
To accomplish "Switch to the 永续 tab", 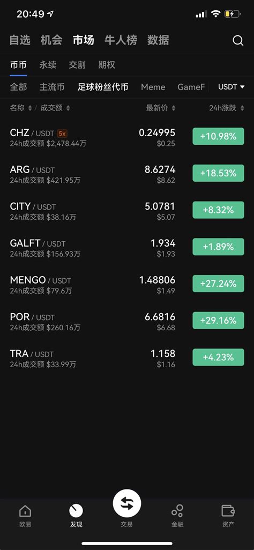I will 48,65.
